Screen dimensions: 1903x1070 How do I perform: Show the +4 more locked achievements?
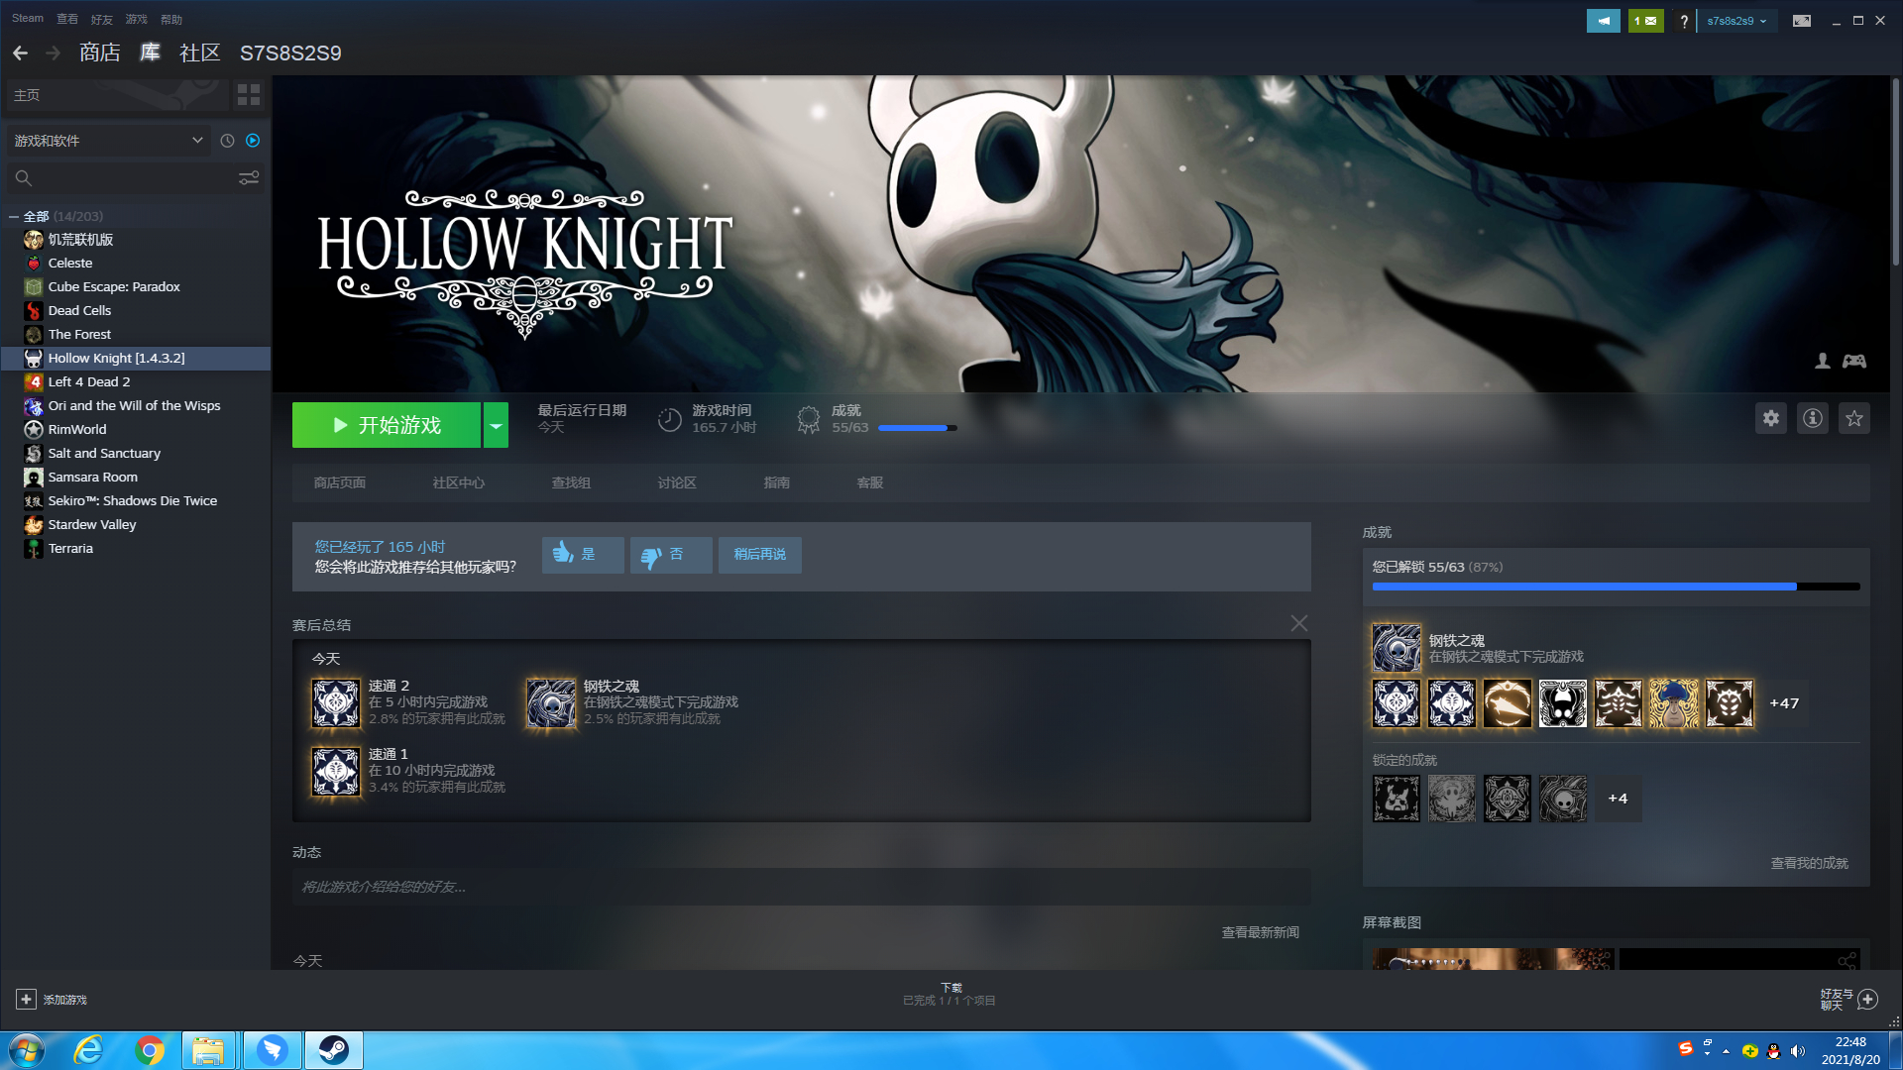tap(1618, 799)
